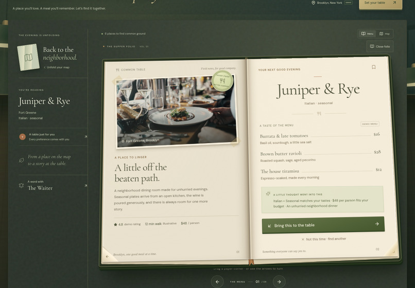Click the Demo badge near the location
Image resolution: width=415 pixels, height=288 pixels.
[348, 3]
